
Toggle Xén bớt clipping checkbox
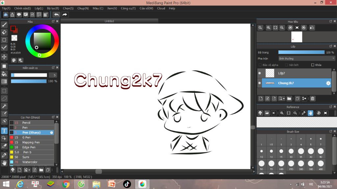[x=287, y=65]
